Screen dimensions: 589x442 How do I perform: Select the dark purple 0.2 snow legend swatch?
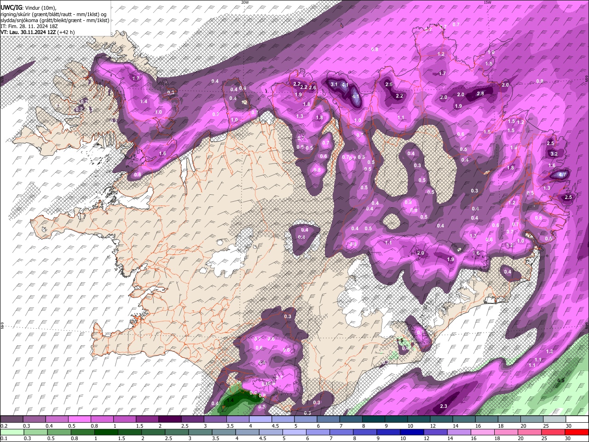tap(12, 419)
